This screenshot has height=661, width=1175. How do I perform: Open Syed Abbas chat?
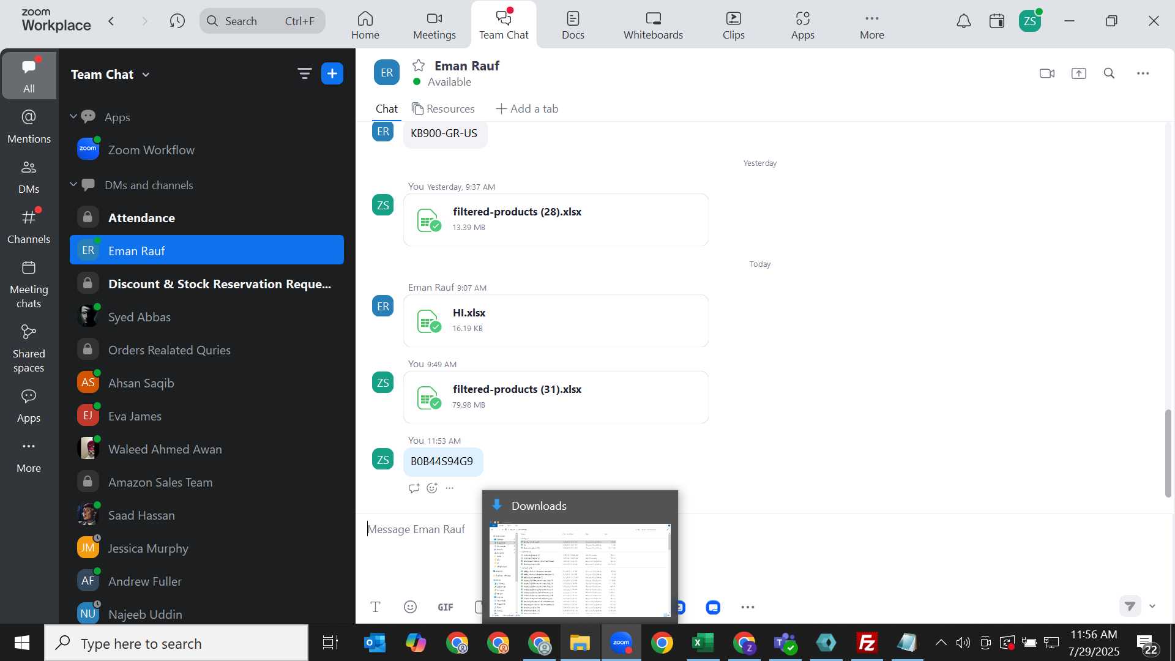click(207, 316)
